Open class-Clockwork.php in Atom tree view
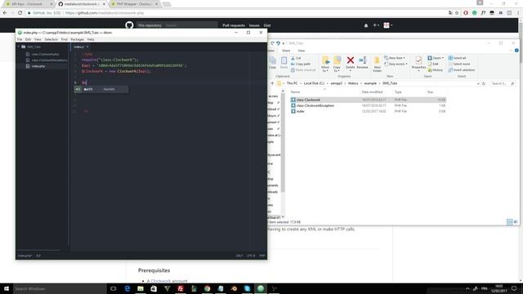523x294 pixels. pos(45,54)
